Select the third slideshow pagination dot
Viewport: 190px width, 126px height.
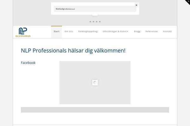coord(97,22)
